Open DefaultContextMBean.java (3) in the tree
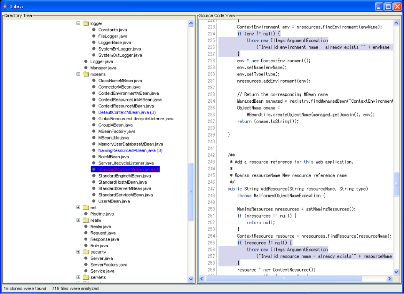Screen dimensions: 404x294 tap(127, 112)
